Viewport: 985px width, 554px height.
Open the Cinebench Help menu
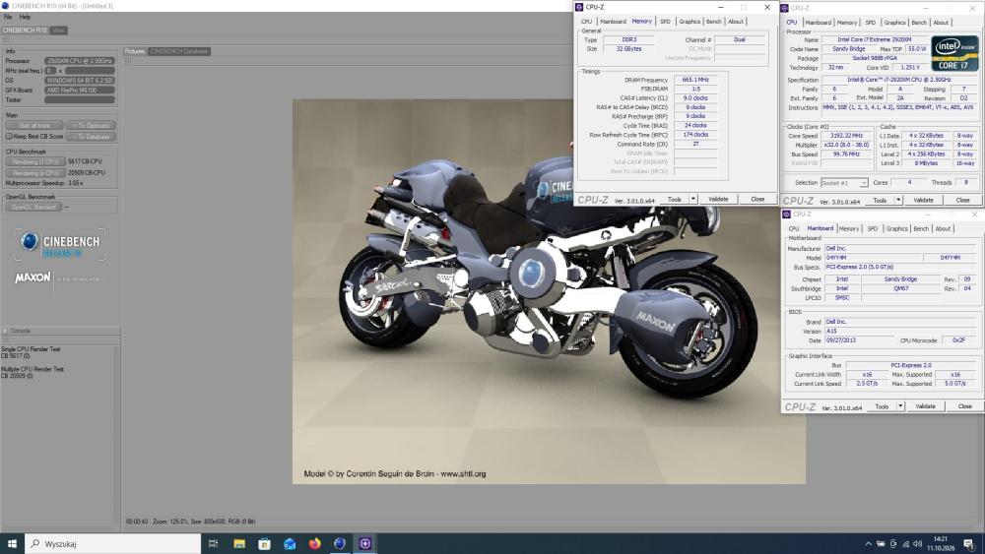[x=25, y=17]
